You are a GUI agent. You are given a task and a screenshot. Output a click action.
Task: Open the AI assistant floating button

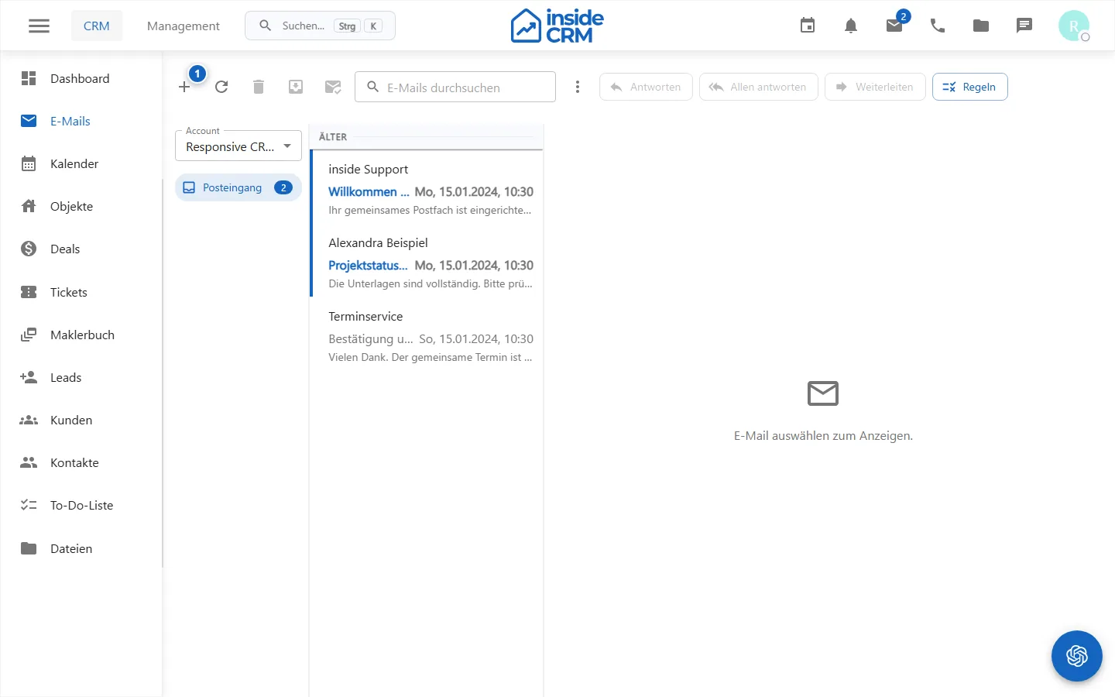point(1077,656)
